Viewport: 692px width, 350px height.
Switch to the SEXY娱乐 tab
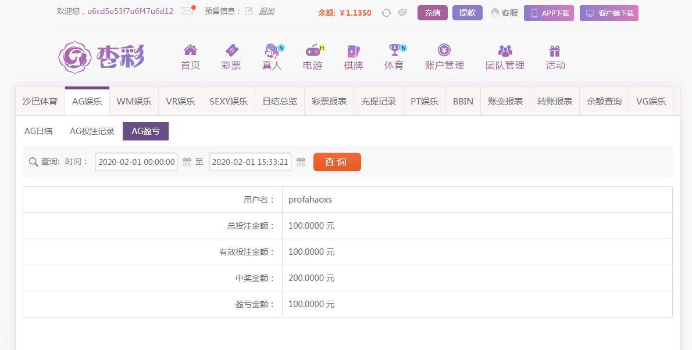(229, 101)
